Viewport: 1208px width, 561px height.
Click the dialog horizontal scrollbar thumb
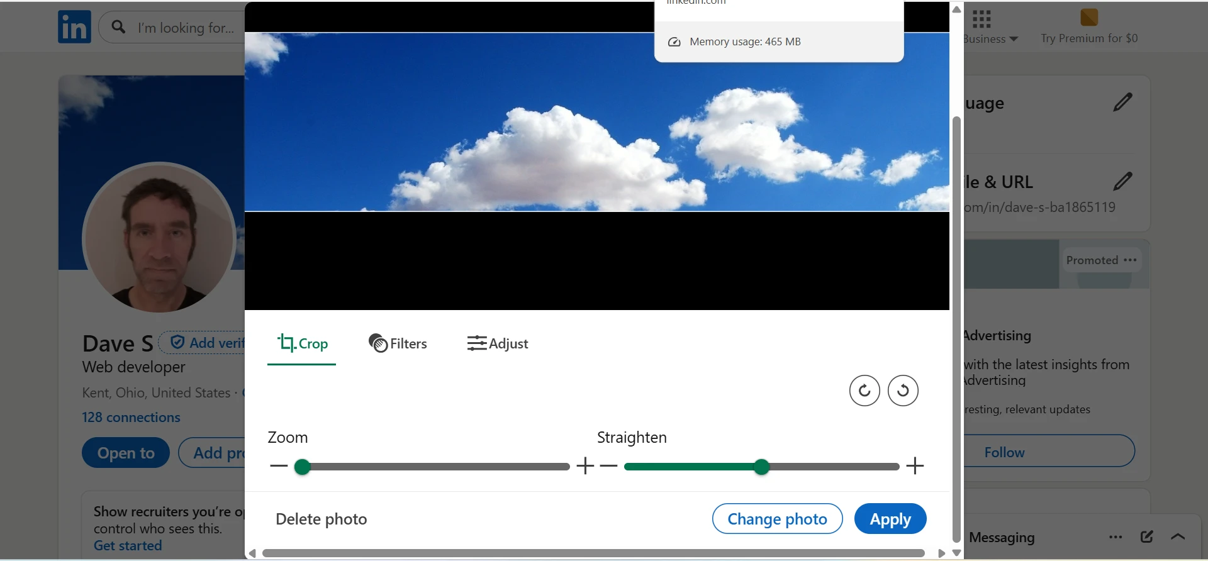pyautogui.click(x=593, y=553)
